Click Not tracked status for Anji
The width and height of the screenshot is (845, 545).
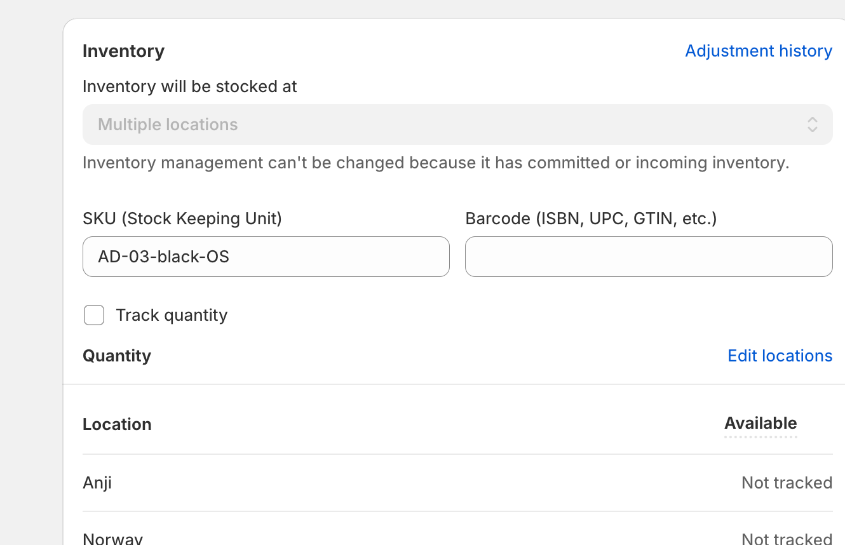click(787, 483)
